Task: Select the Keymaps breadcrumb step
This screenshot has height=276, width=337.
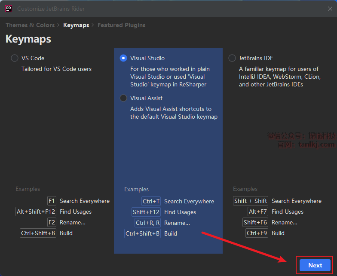Action: (76, 25)
